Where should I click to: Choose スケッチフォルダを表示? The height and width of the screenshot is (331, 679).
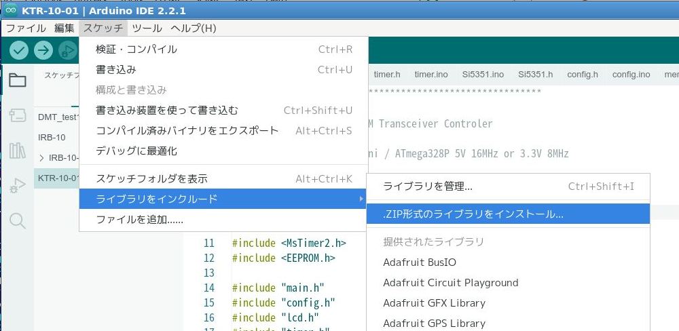click(223, 178)
